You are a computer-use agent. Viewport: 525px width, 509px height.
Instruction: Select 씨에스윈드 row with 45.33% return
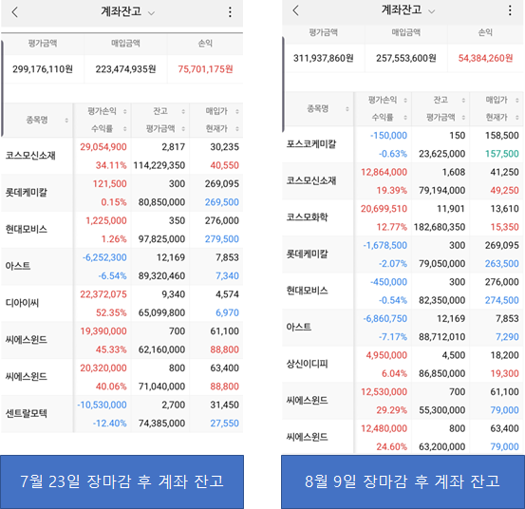click(122, 340)
